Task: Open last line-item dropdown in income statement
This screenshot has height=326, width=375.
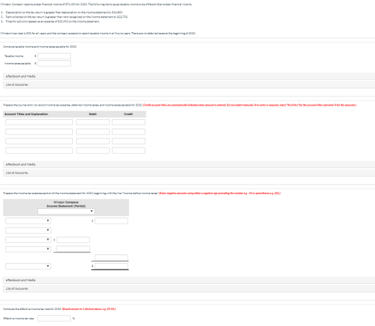Action: [x=28, y=266]
